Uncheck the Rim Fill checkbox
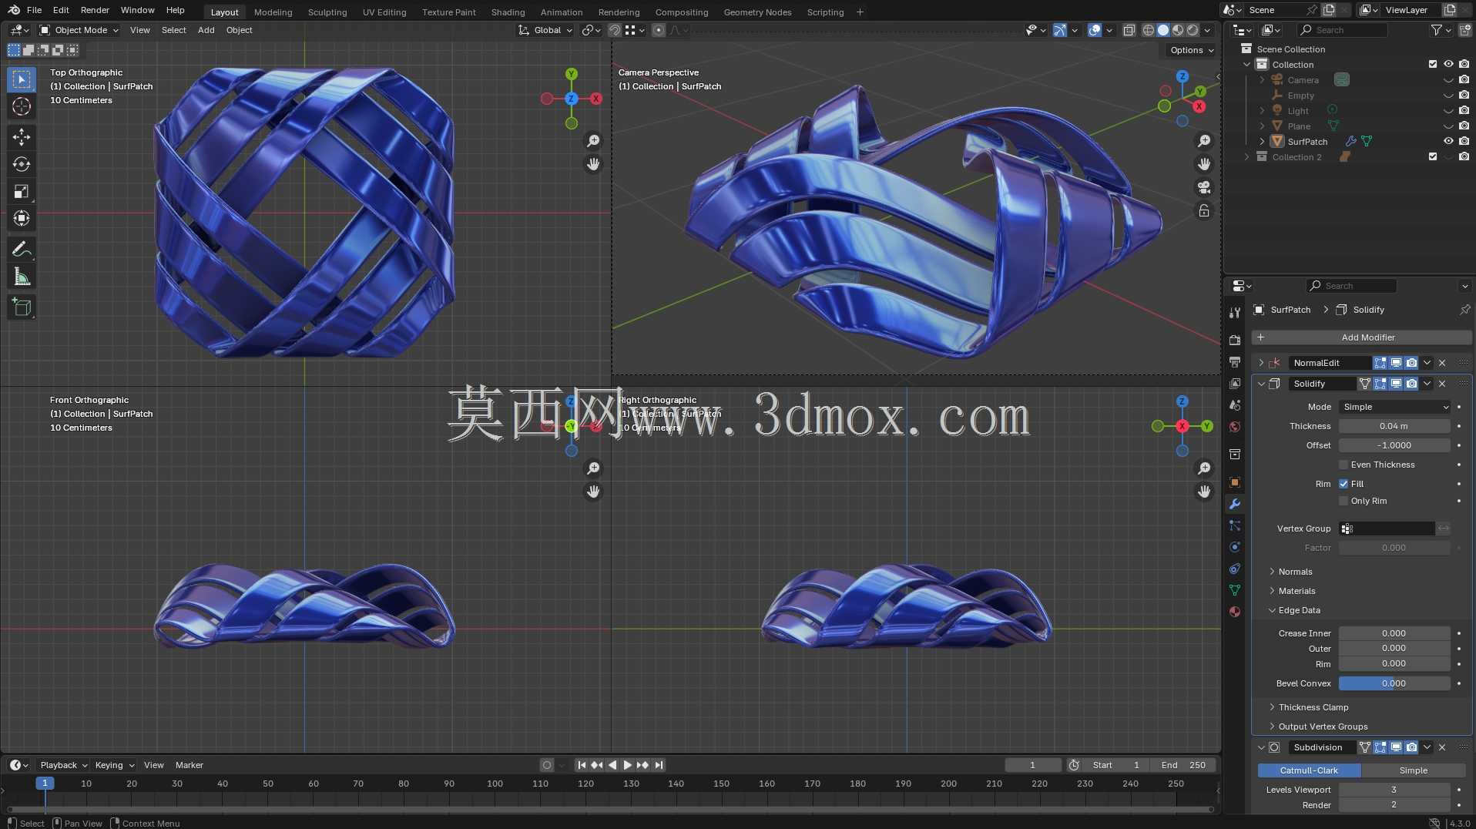This screenshot has height=829, width=1476. (x=1343, y=484)
